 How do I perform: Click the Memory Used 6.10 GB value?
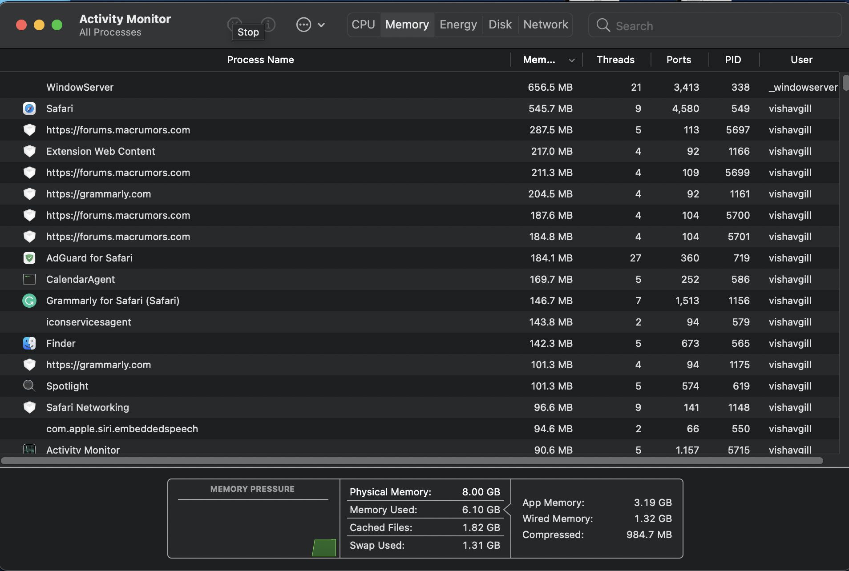pos(481,510)
